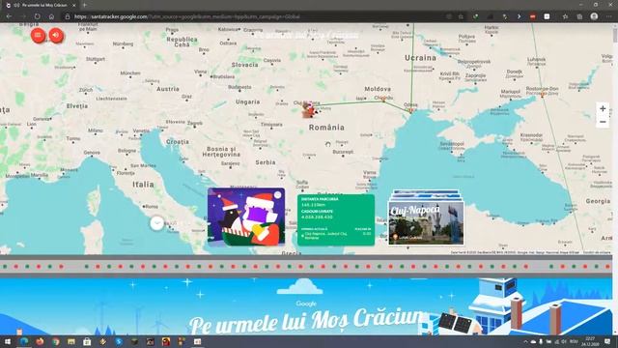Open the browser profile avatar
Screen dimensions: 618x348
click(595, 16)
